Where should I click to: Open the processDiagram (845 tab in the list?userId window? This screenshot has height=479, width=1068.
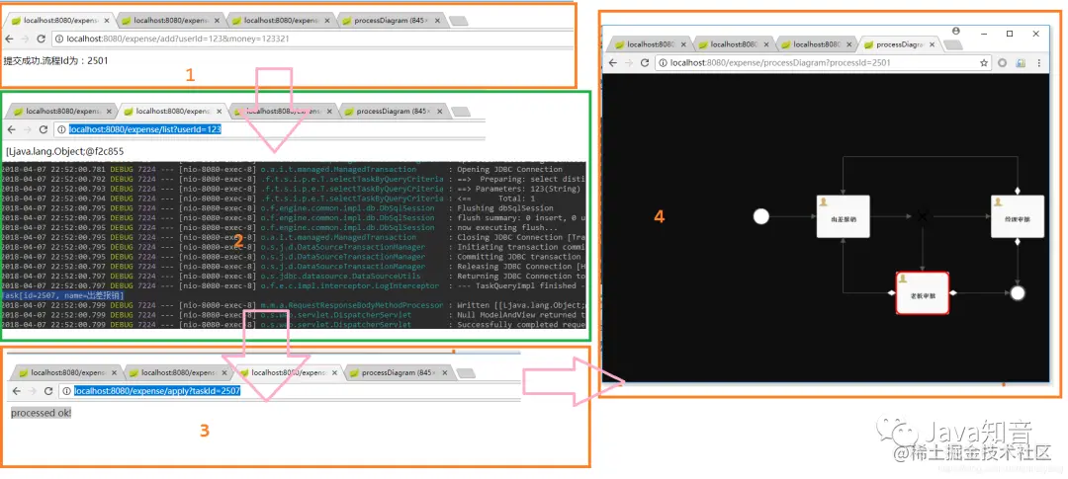pyautogui.click(x=393, y=111)
